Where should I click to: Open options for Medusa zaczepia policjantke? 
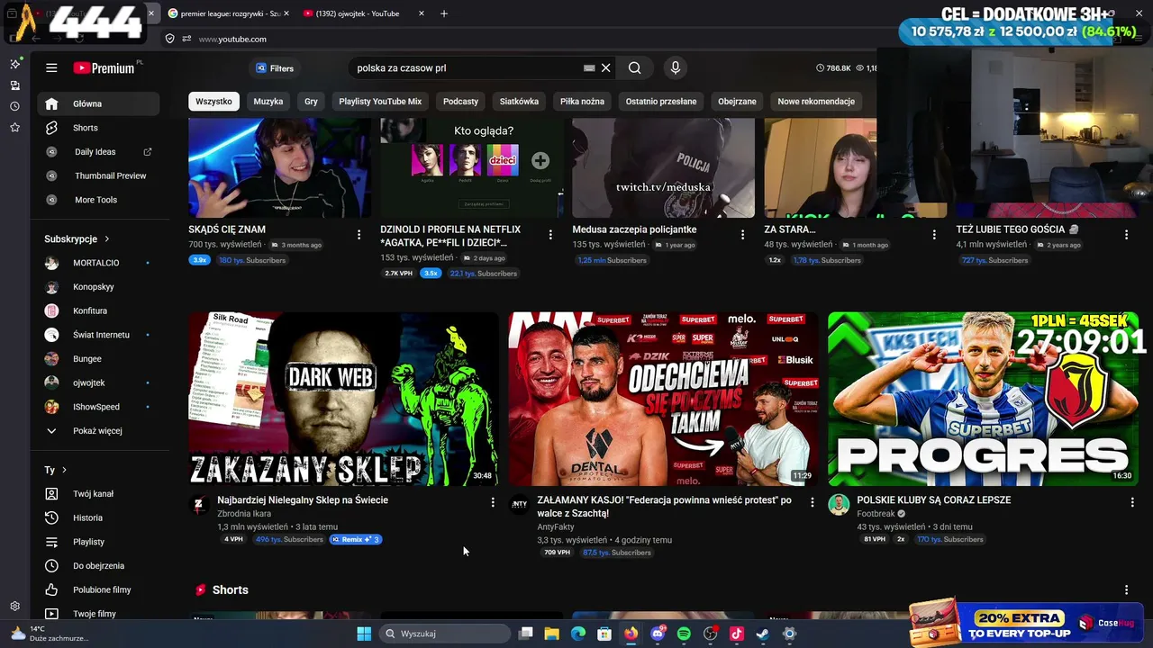(742, 235)
